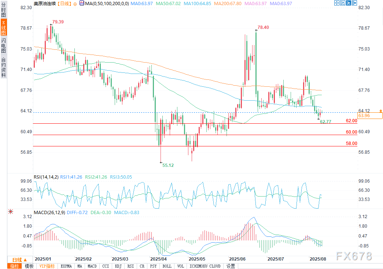Click the 设置 settings button
Image resolution: width=383 pixels, height=269 pixels.
[231, 266]
